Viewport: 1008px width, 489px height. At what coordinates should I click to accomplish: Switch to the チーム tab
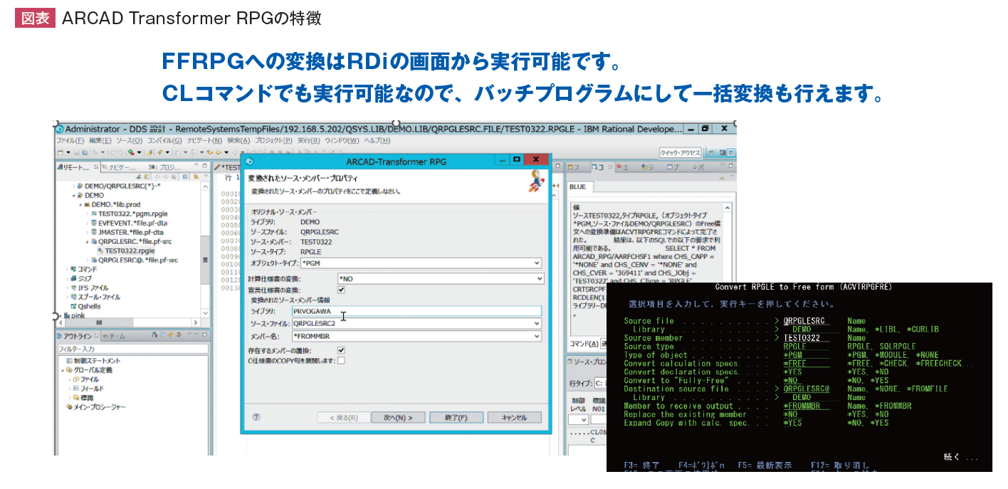(117, 336)
